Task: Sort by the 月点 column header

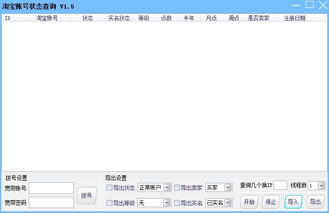Action: coord(211,18)
